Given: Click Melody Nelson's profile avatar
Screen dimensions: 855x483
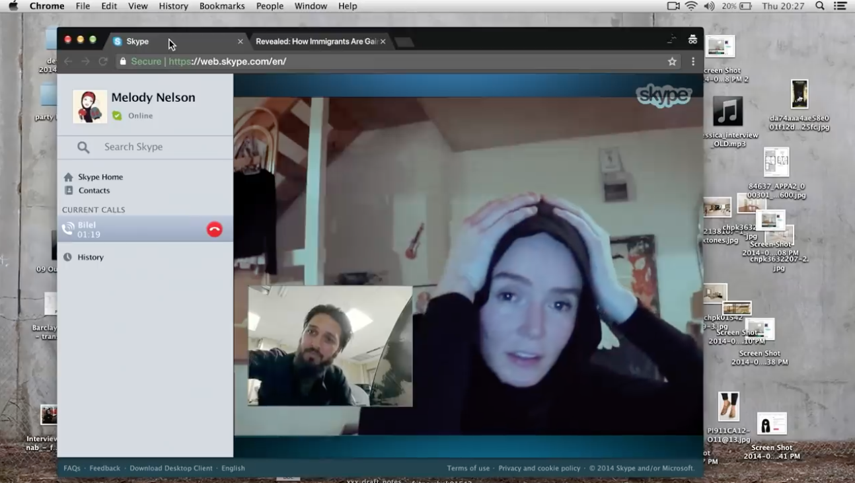Looking at the screenshot, I should pyautogui.click(x=90, y=106).
